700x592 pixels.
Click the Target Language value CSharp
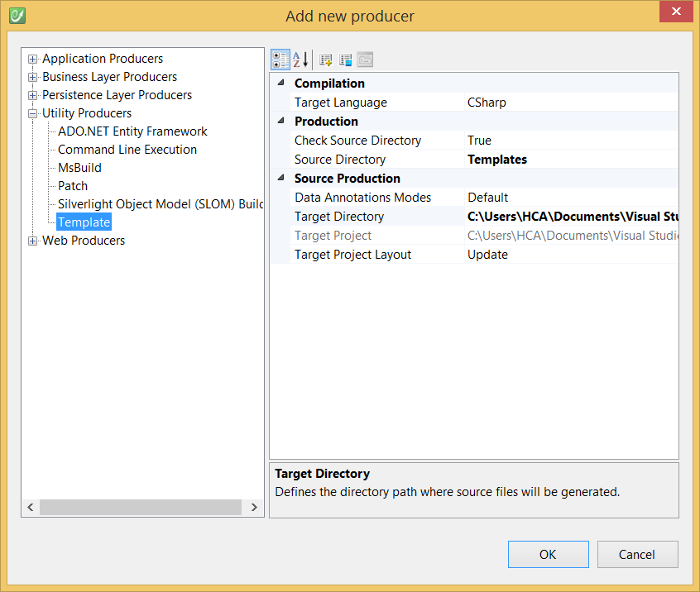(487, 103)
